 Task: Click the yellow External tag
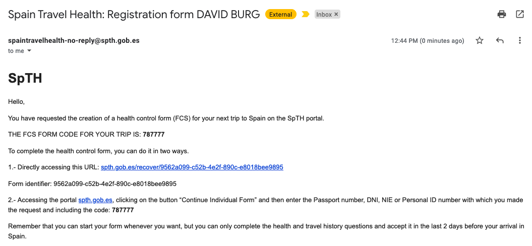coord(280,15)
